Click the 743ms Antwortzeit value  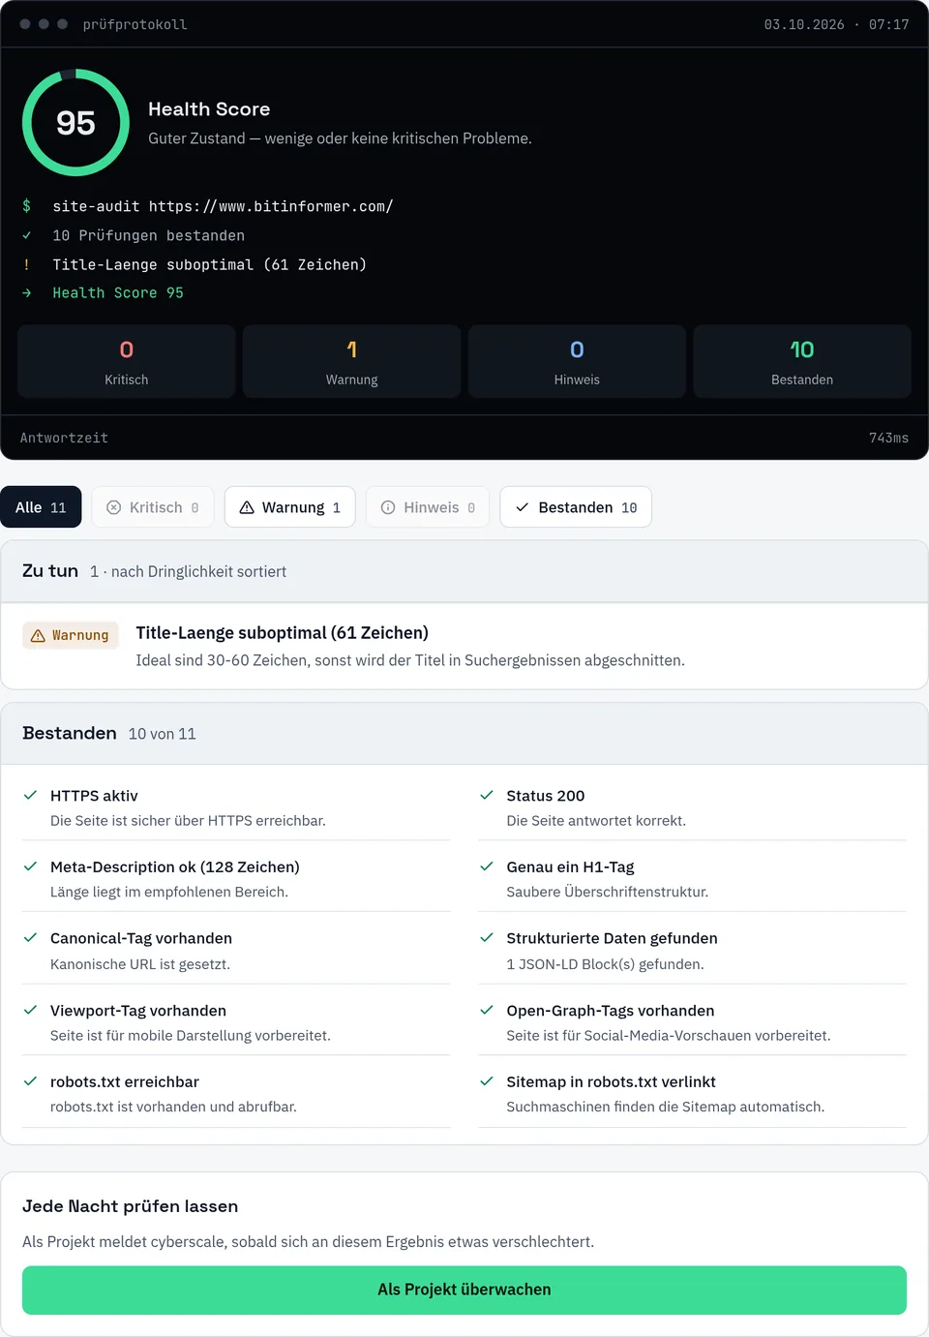(x=888, y=438)
